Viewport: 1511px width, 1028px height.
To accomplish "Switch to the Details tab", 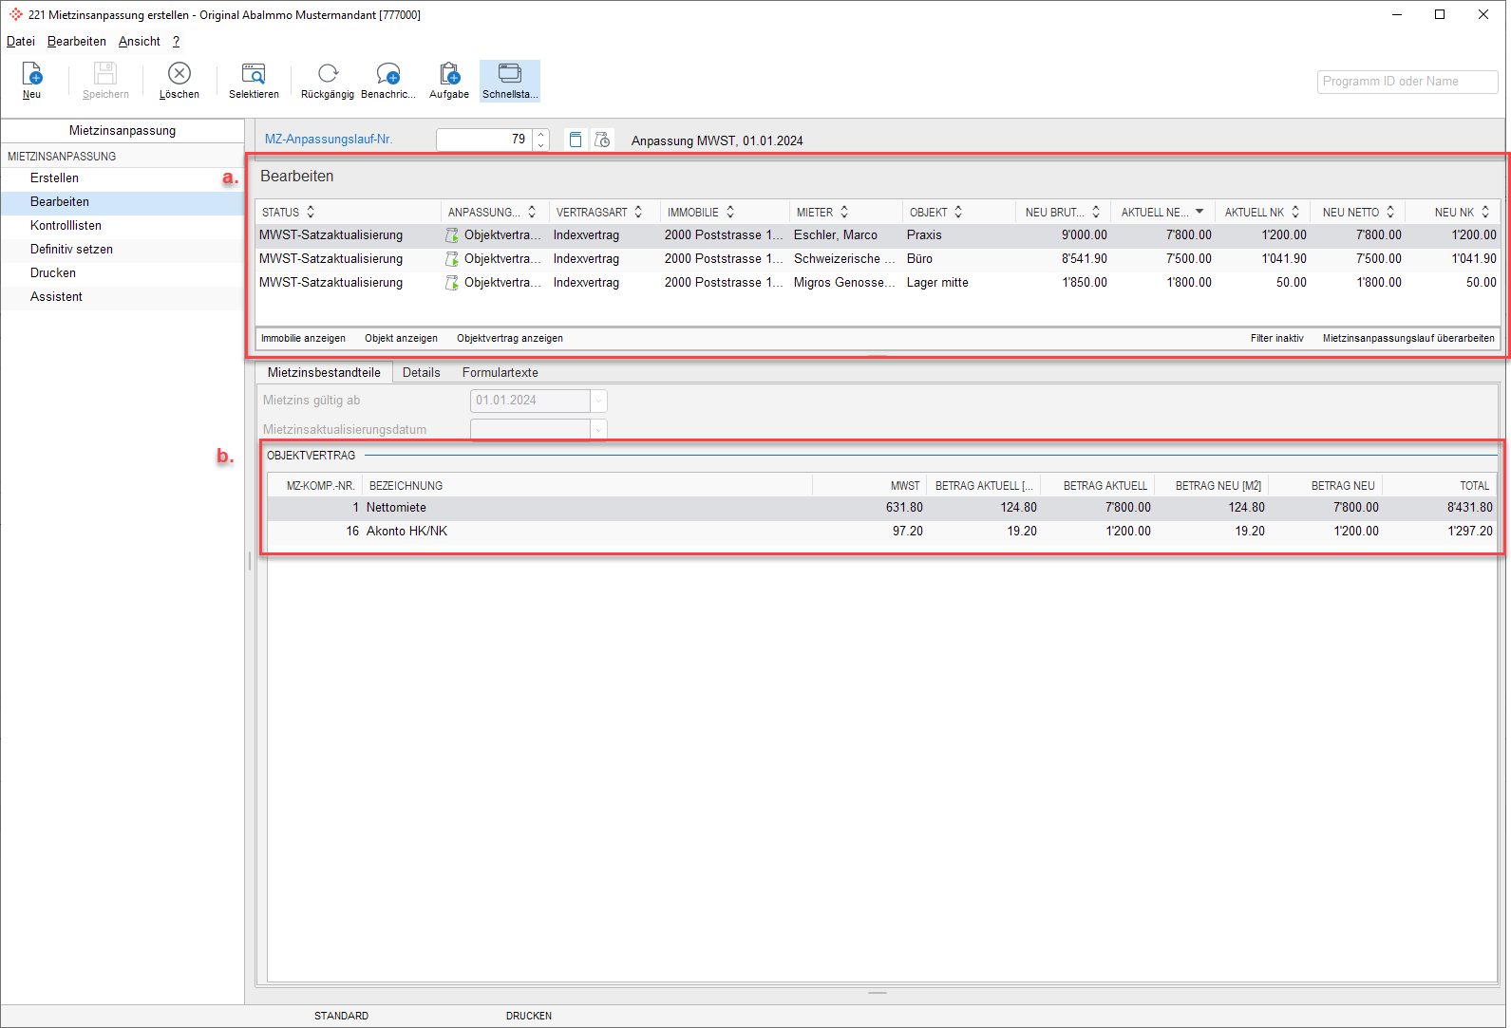I will tap(422, 372).
